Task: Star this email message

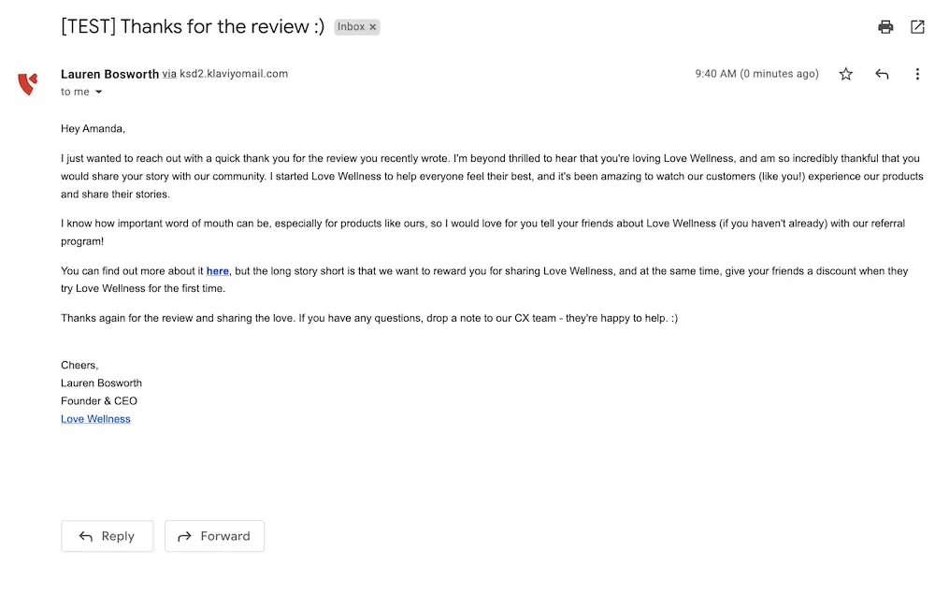Action: pos(846,74)
